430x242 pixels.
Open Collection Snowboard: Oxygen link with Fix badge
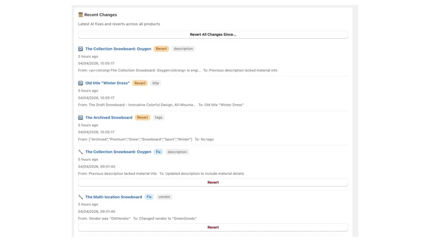coord(118,152)
